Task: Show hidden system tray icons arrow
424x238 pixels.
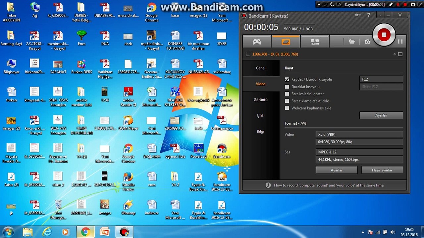Action: click(363, 232)
